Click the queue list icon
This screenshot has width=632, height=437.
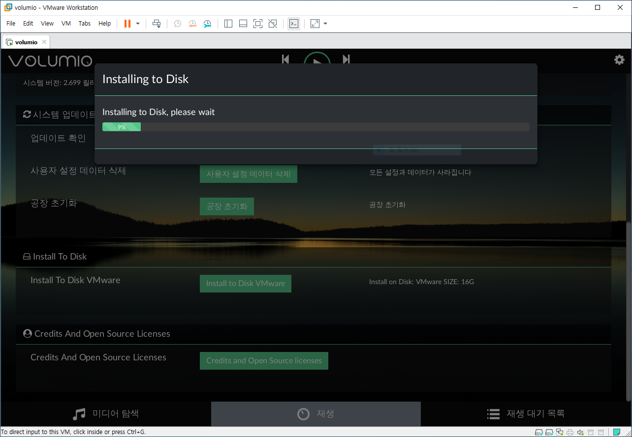(493, 414)
